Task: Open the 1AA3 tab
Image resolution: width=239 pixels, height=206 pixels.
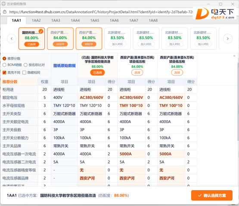Action: (56, 21)
